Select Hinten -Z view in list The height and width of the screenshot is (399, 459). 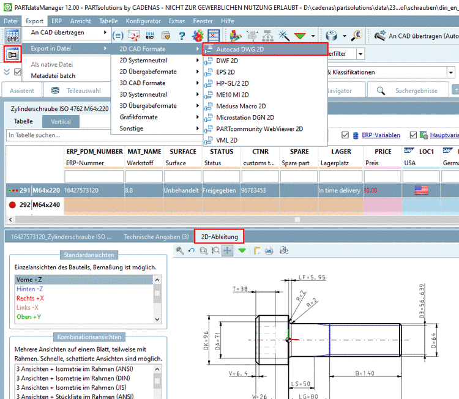point(84,289)
